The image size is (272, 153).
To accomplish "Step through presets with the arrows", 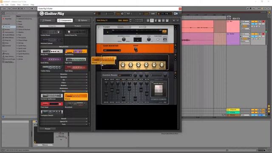I will 130,20.
